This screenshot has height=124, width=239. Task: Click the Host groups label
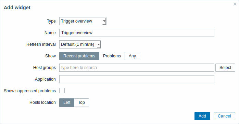pos(45,68)
